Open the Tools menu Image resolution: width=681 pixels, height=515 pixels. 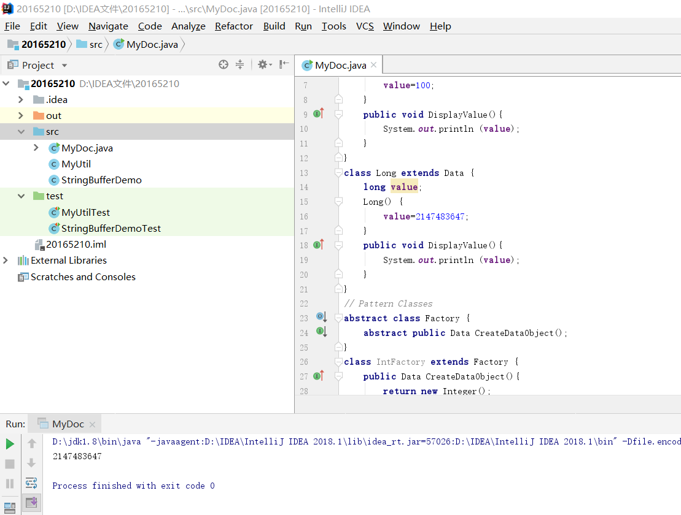[x=333, y=26]
